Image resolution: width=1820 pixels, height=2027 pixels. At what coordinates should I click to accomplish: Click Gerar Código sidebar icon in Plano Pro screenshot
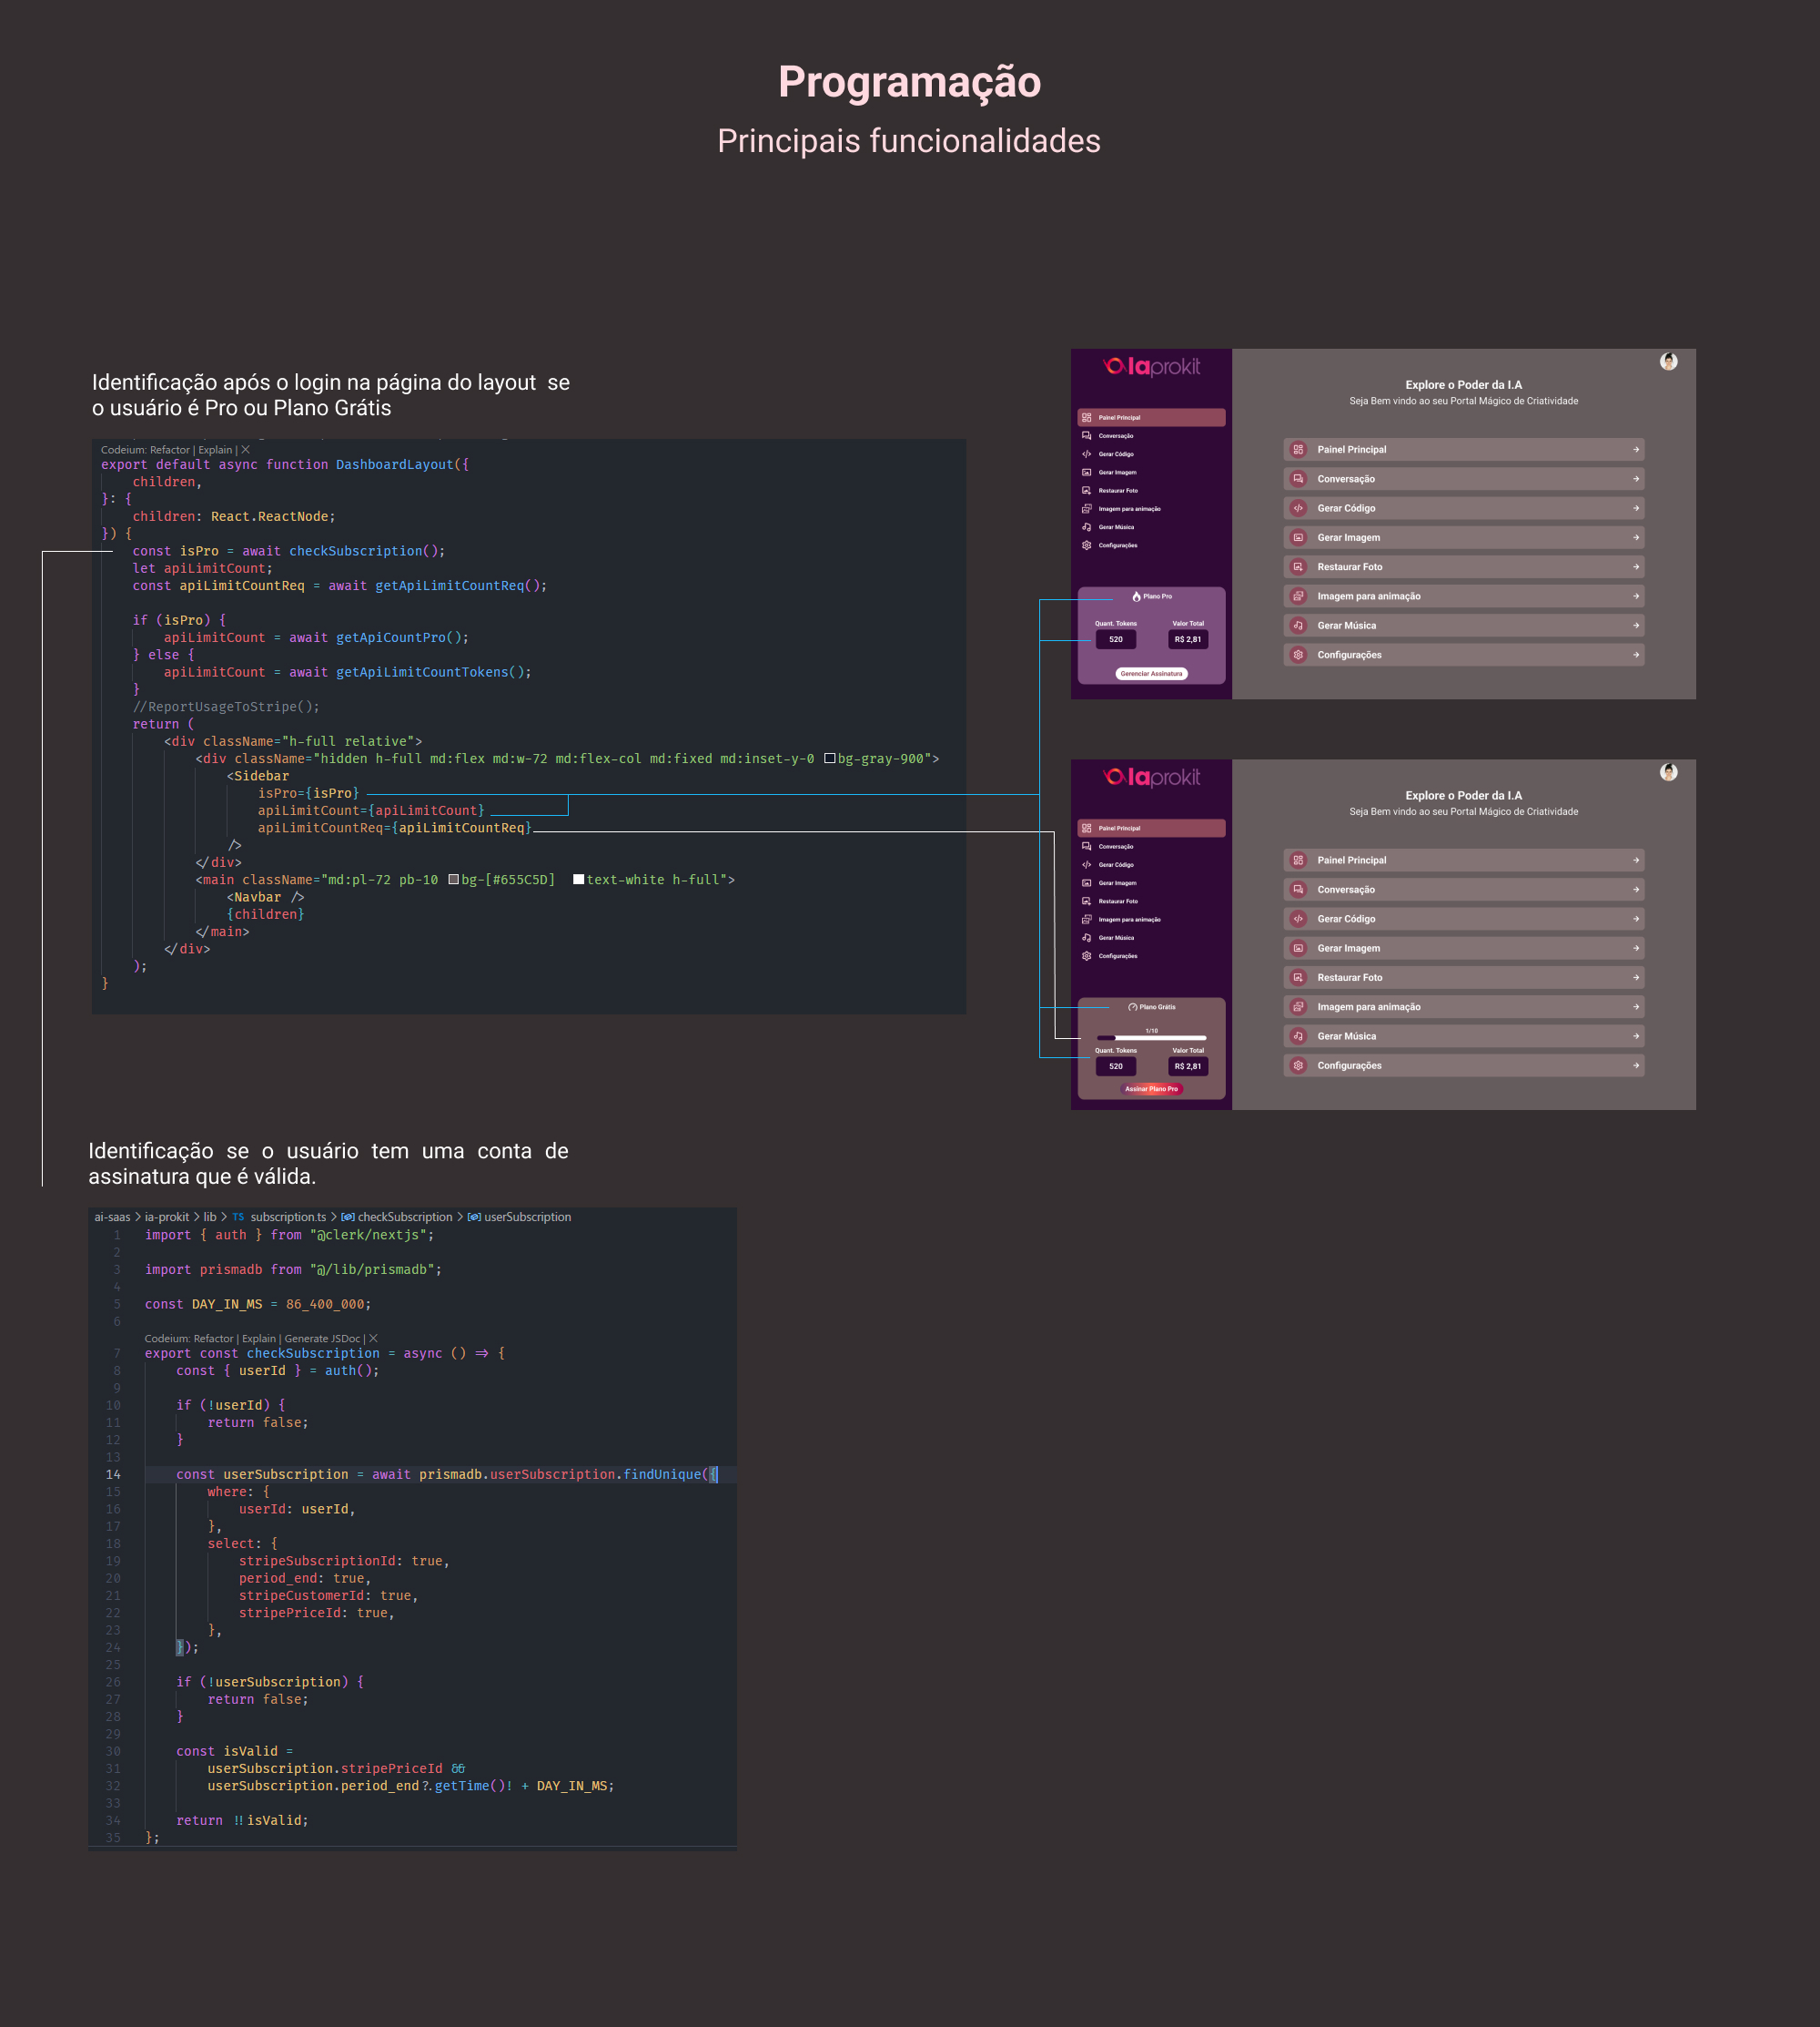point(1086,454)
